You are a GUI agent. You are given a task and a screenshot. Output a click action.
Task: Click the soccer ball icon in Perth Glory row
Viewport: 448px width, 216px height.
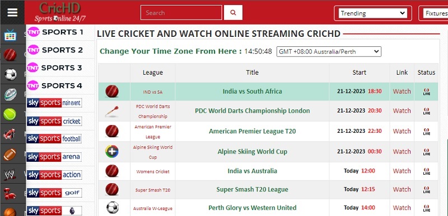pos(113,208)
